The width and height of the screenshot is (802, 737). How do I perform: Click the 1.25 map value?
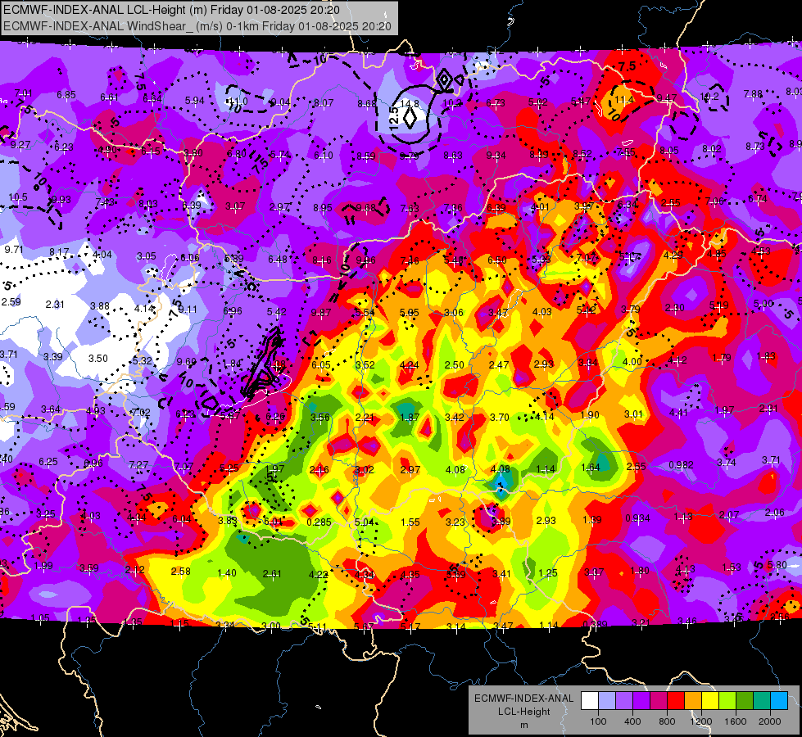point(547,573)
